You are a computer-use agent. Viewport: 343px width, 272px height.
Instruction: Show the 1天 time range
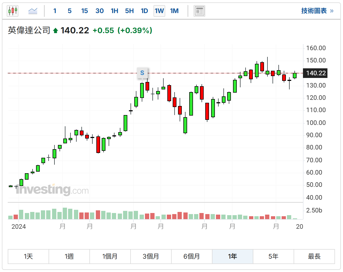tap(28, 257)
